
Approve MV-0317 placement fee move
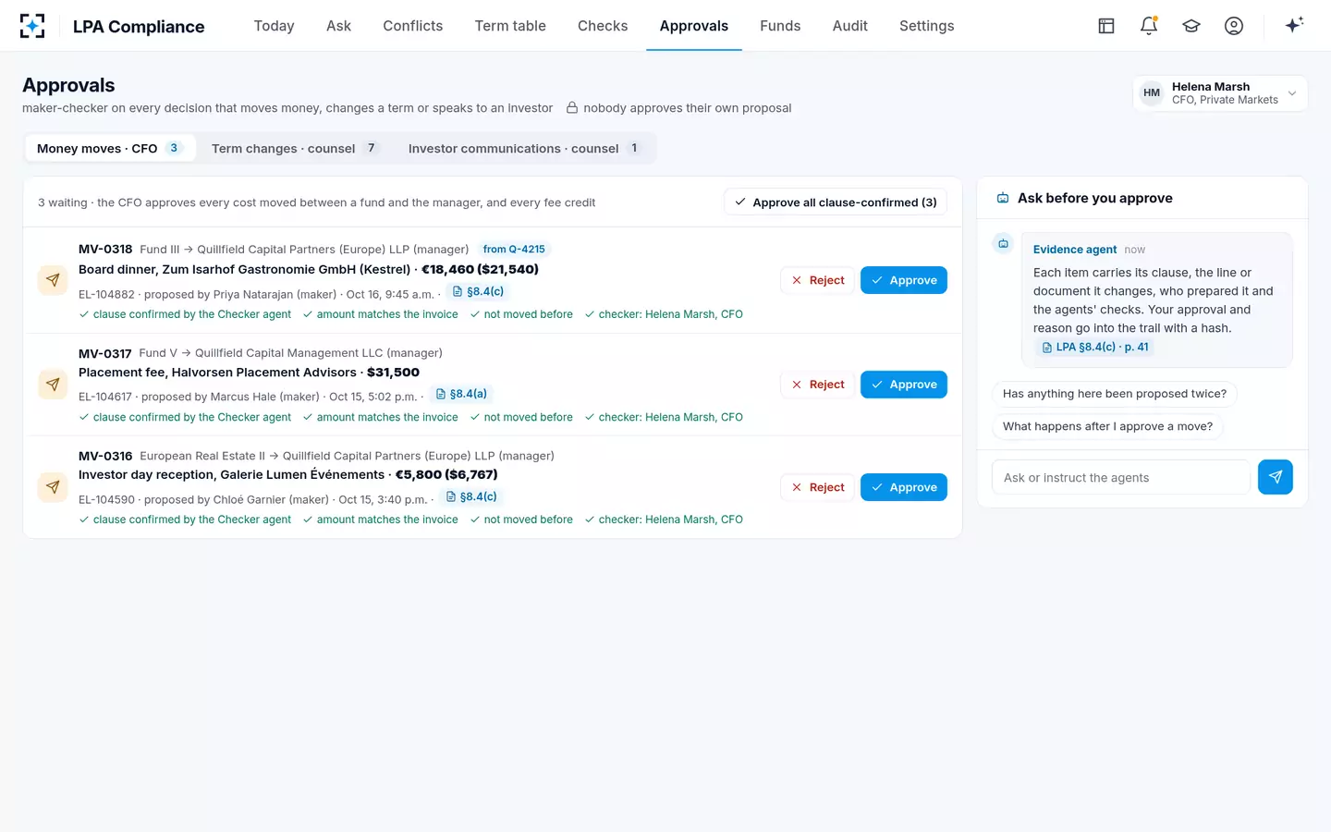coord(904,385)
